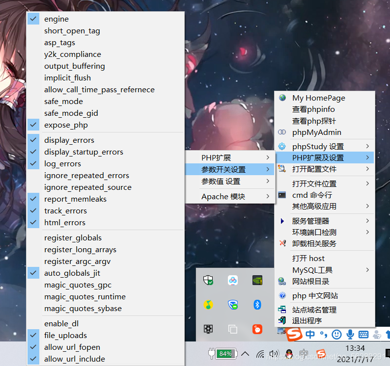Select 参数开关设置 menu item
This screenshot has width=390, height=366.
229,169
